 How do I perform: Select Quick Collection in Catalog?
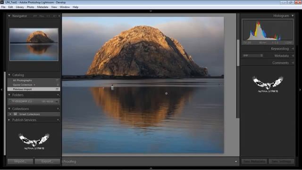coord(34,85)
